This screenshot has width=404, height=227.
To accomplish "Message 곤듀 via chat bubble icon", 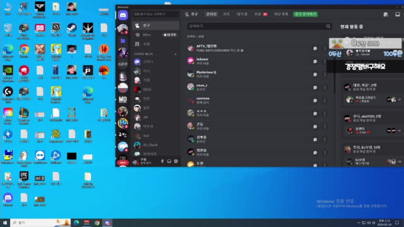I will point(315,127).
